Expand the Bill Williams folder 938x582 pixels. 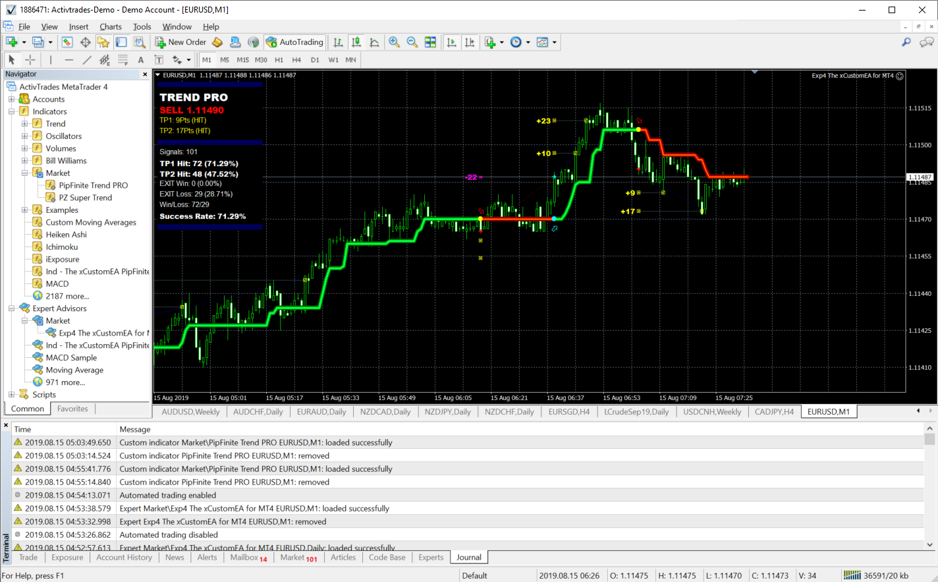[x=24, y=161]
